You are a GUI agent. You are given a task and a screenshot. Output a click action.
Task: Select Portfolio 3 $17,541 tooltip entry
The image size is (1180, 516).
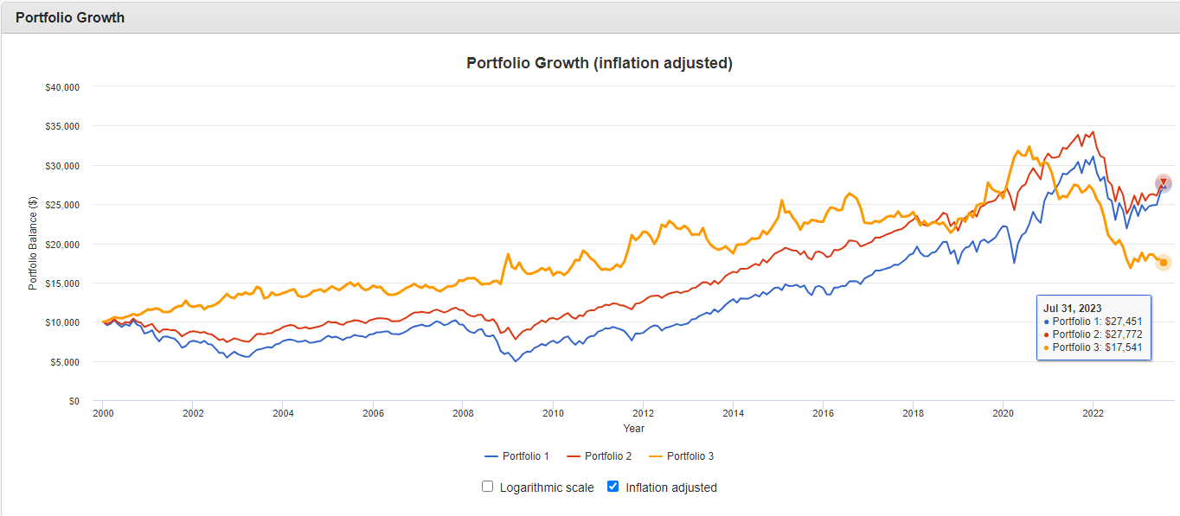(1097, 347)
